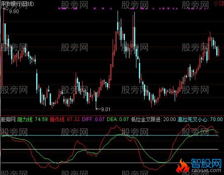Viewport: 224px width, 175px height.
Task: Select the 9.80 high price label
Action: tap(14, 12)
